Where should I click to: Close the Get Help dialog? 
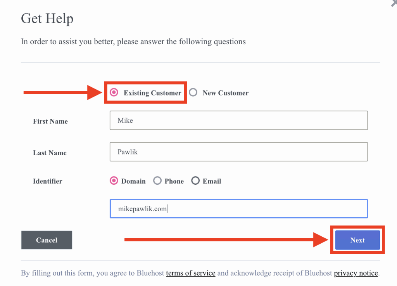(x=394, y=3)
